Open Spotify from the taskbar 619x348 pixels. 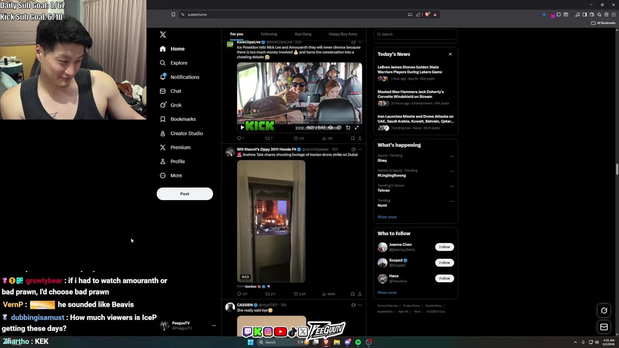(x=358, y=342)
